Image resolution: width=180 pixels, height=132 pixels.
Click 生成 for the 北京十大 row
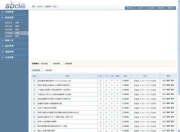[x=164, y=108]
